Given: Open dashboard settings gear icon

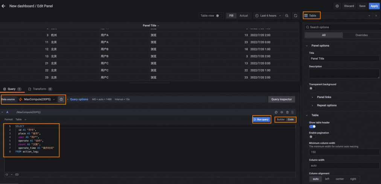Looking at the screenshot, I should click(337, 6).
